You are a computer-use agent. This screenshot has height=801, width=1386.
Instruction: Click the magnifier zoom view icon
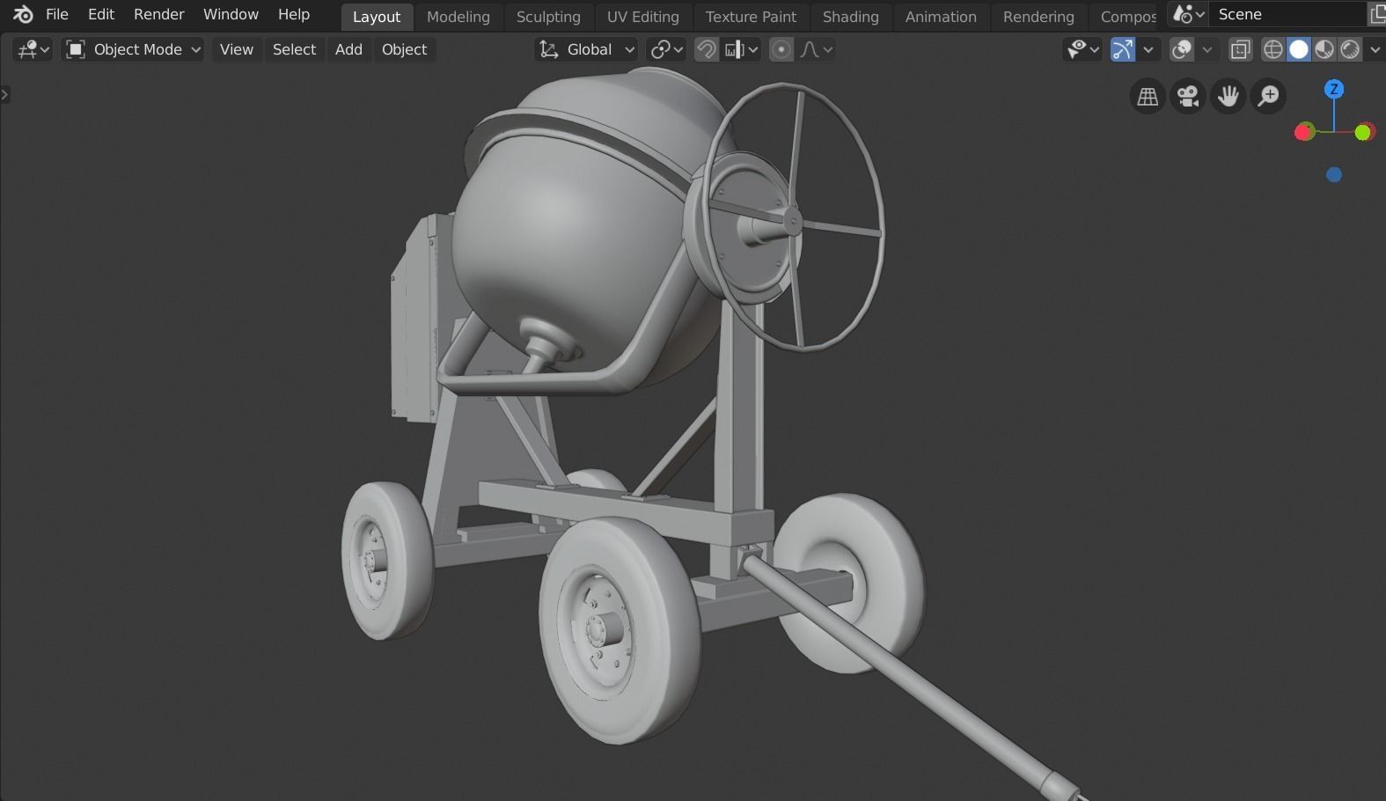click(x=1269, y=96)
